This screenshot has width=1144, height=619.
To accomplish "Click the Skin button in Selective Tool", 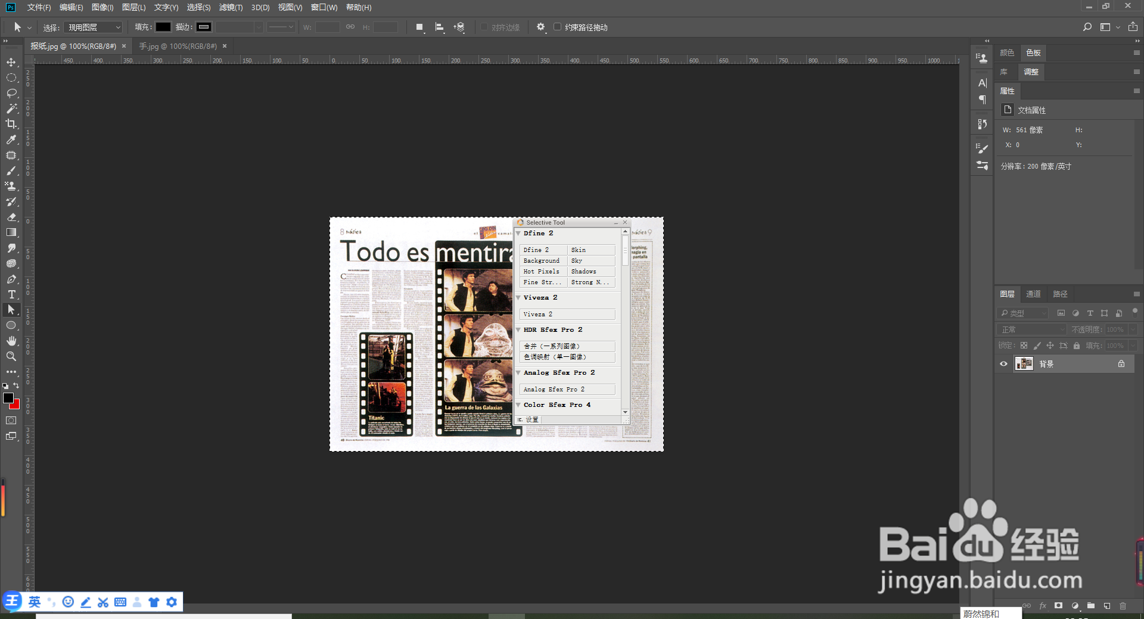I will click(591, 250).
